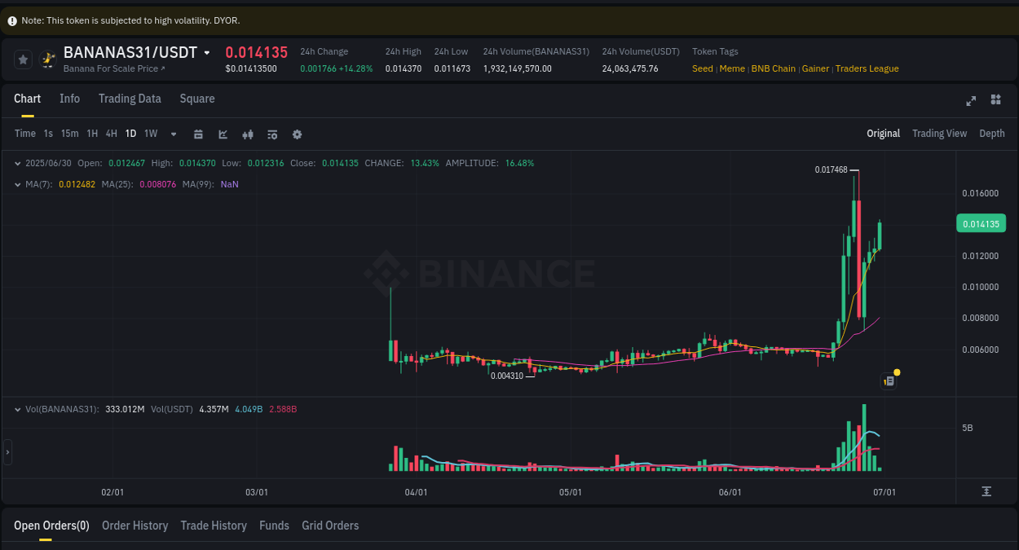Click the Meme token tag link

coord(731,68)
